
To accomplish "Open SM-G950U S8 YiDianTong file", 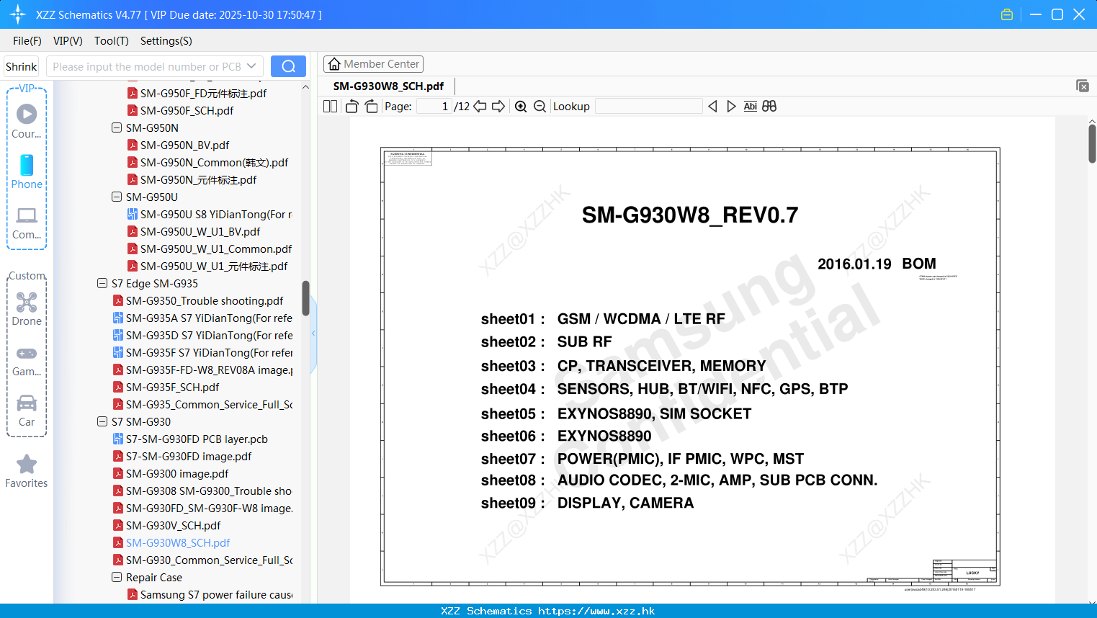I will click(x=209, y=214).
